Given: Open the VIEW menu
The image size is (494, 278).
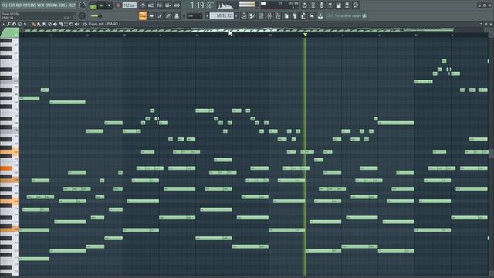Looking at the screenshot, I should pyautogui.click(x=41, y=5).
